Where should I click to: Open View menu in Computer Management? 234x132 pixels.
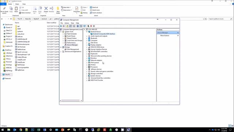tap(72, 23)
